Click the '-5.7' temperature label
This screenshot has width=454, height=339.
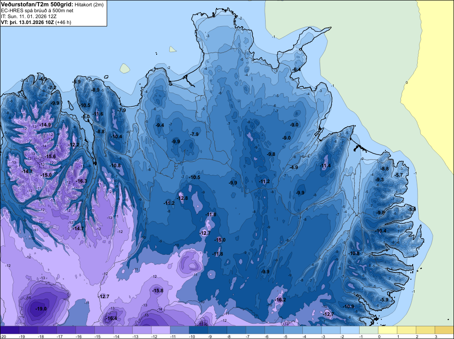pyautogui.click(x=399, y=175)
